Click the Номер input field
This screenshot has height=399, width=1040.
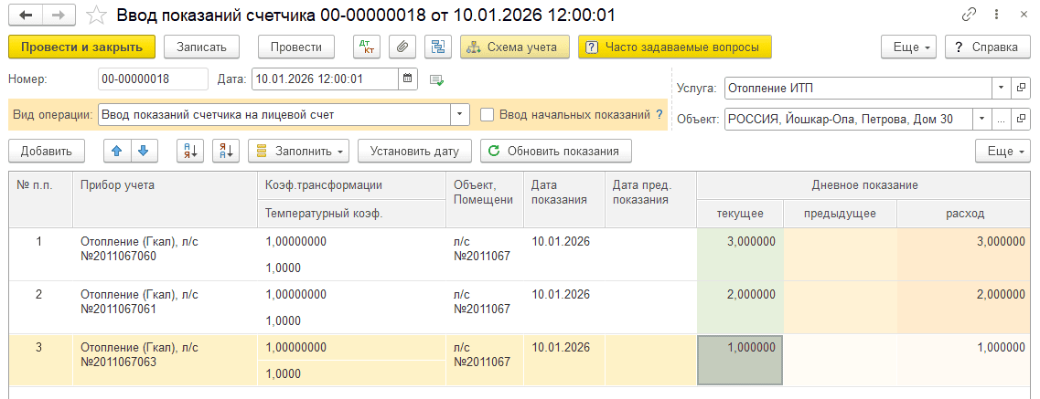[154, 79]
